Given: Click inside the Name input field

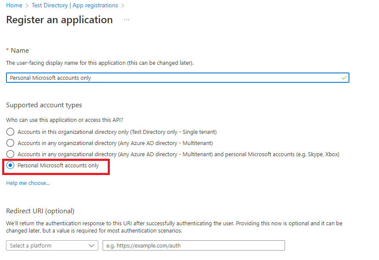Looking at the screenshot, I should tap(177, 78).
